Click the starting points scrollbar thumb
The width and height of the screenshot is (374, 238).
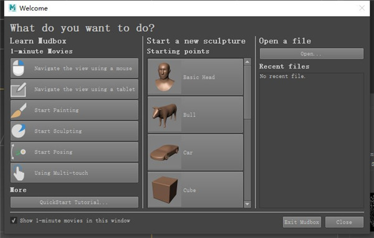pyautogui.click(x=247, y=92)
